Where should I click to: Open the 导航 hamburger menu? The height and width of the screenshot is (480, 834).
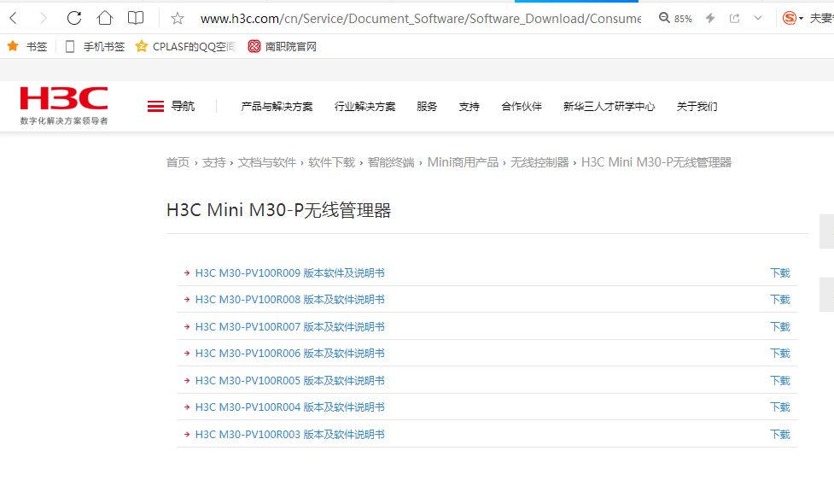pos(171,107)
